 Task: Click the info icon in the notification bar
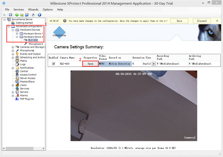(x=65, y=21)
